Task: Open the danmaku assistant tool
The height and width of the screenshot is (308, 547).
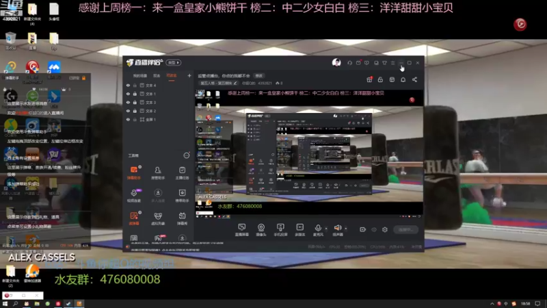Action: [x=133, y=173]
